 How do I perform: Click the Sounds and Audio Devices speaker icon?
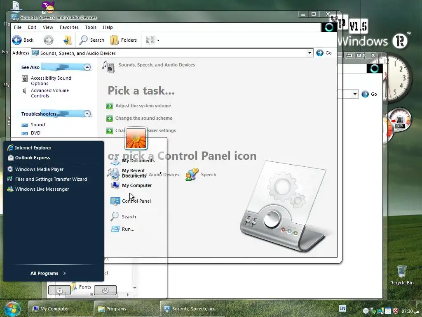click(113, 174)
